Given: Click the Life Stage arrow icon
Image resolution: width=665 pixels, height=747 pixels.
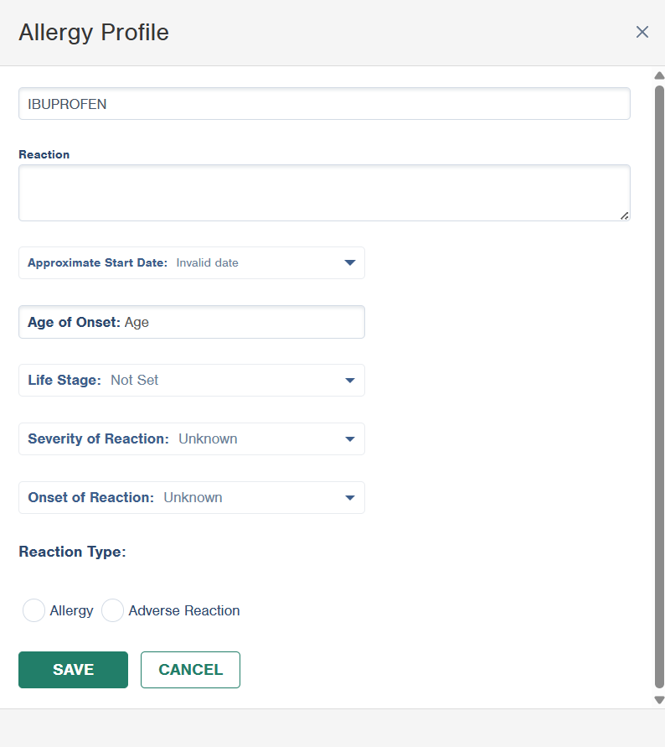Looking at the screenshot, I should tap(350, 380).
